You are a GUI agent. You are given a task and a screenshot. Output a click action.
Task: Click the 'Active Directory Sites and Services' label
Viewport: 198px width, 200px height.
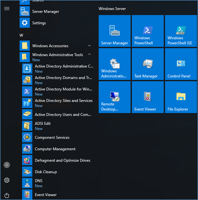(x=64, y=101)
